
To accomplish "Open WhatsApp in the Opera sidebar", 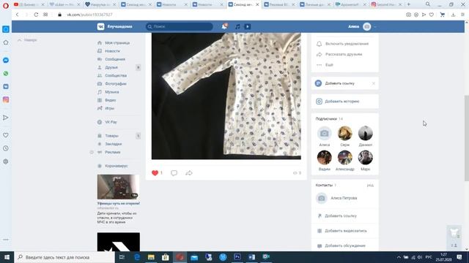I will (x=6, y=73).
